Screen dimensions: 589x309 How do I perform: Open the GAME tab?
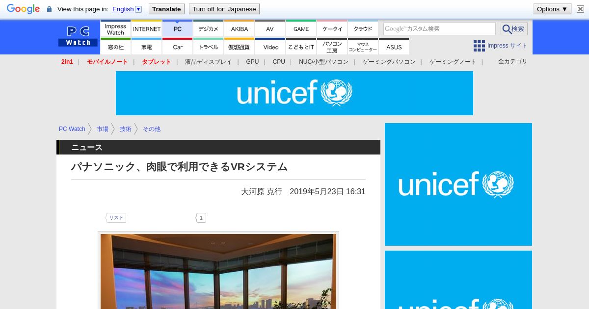point(301,28)
